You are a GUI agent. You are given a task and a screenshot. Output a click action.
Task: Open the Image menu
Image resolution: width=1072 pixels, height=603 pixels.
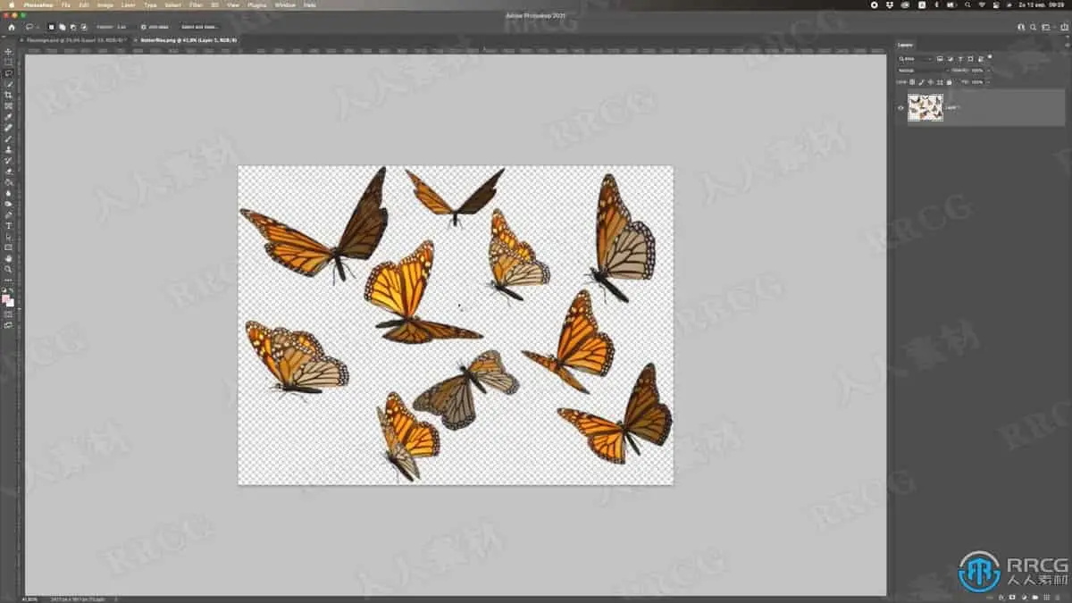[105, 4]
